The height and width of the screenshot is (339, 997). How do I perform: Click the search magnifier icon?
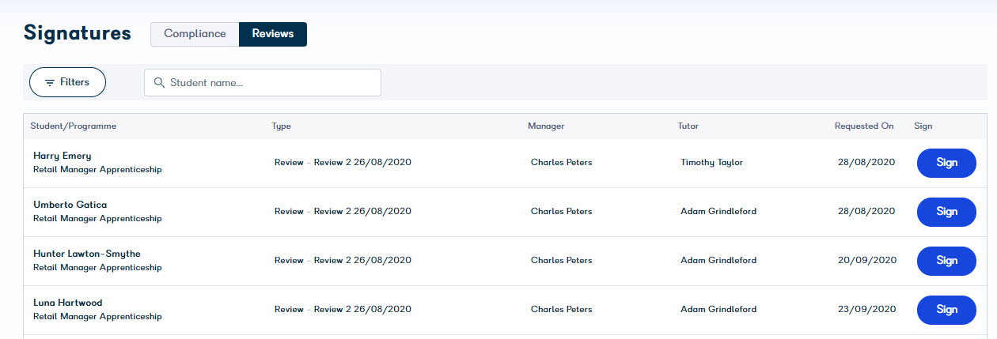click(x=159, y=83)
